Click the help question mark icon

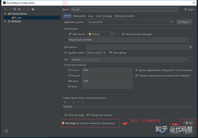[6, 132]
